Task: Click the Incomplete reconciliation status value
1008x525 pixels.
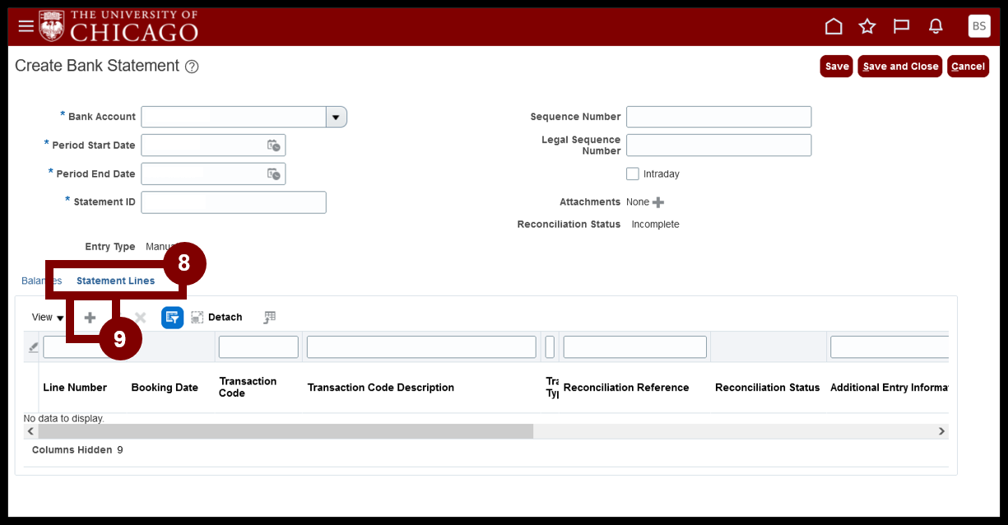Action: coord(656,225)
